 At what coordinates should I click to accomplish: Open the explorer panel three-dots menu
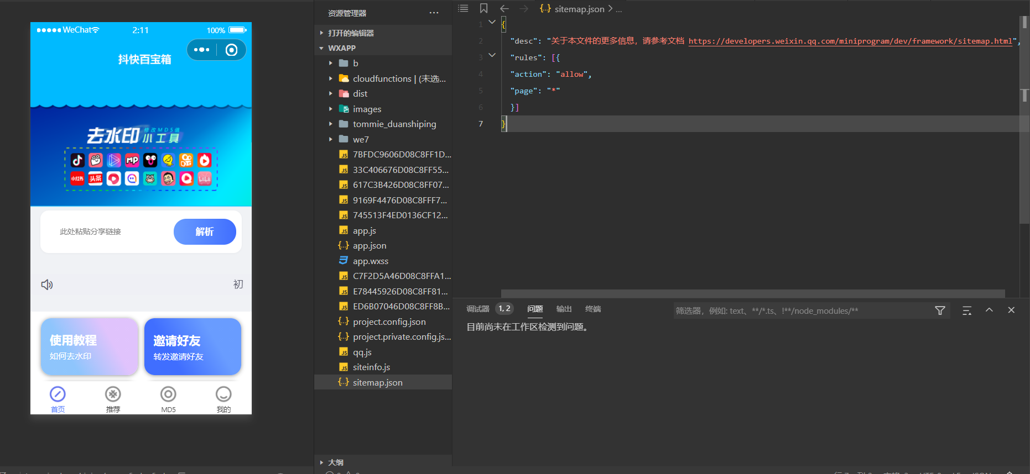pyautogui.click(x=434, y=13)
